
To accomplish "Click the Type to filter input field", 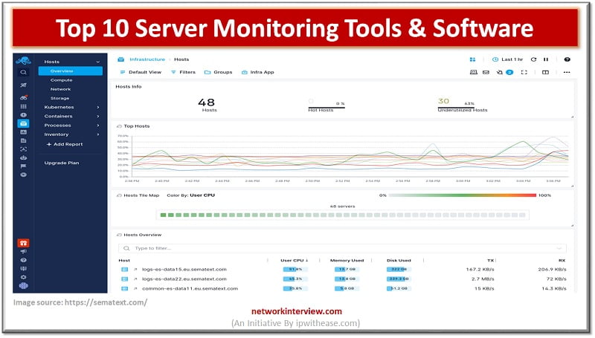I will 342,249.
